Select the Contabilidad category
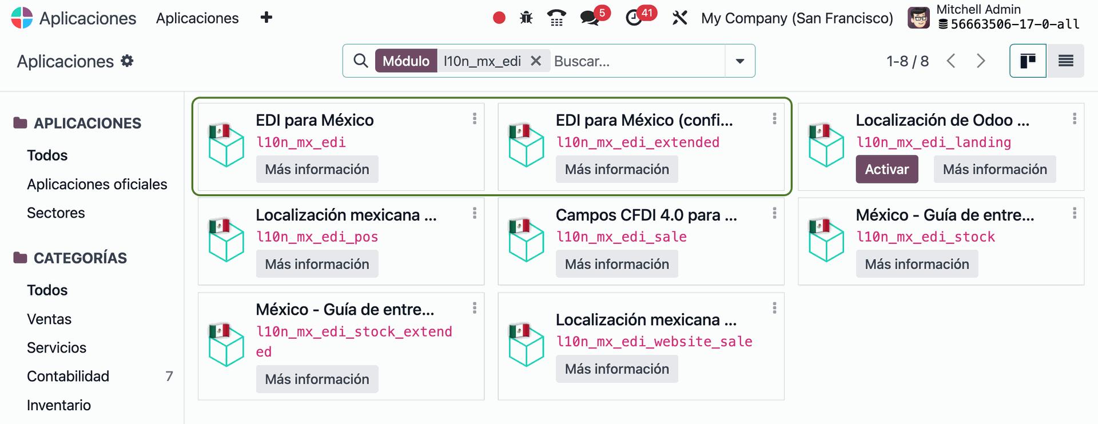The image size is (1098, 424). pos(68,377)
